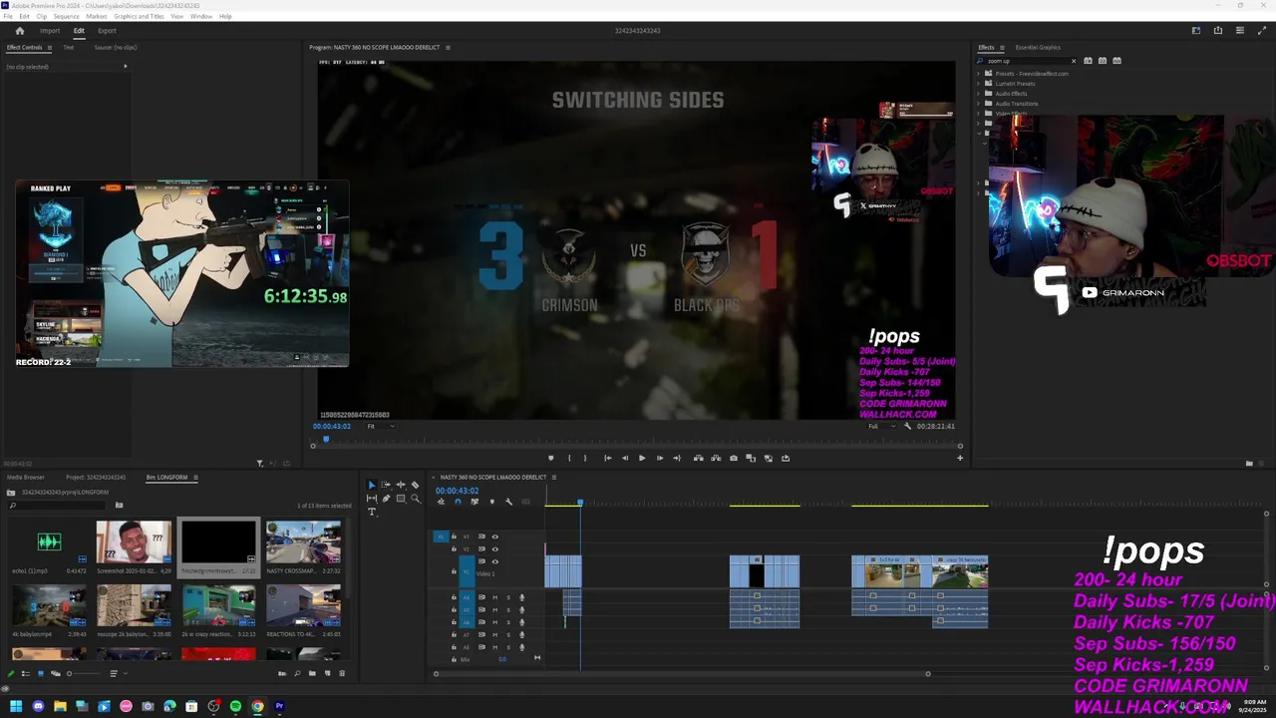Switch bin to Freeform View
Screen dimensions: 1276x718
[x=54, y=673]
